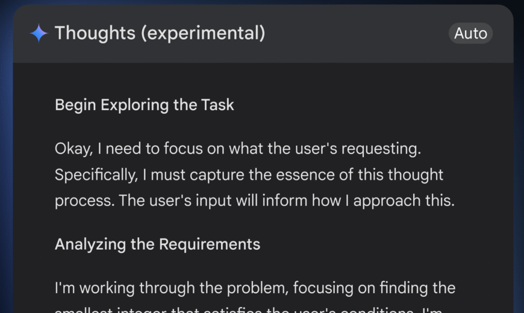The height and width of the screenshot is (313, 524).
Task: Click the line starting Specifically, I must capture
Action: click(x=249, y=175)
